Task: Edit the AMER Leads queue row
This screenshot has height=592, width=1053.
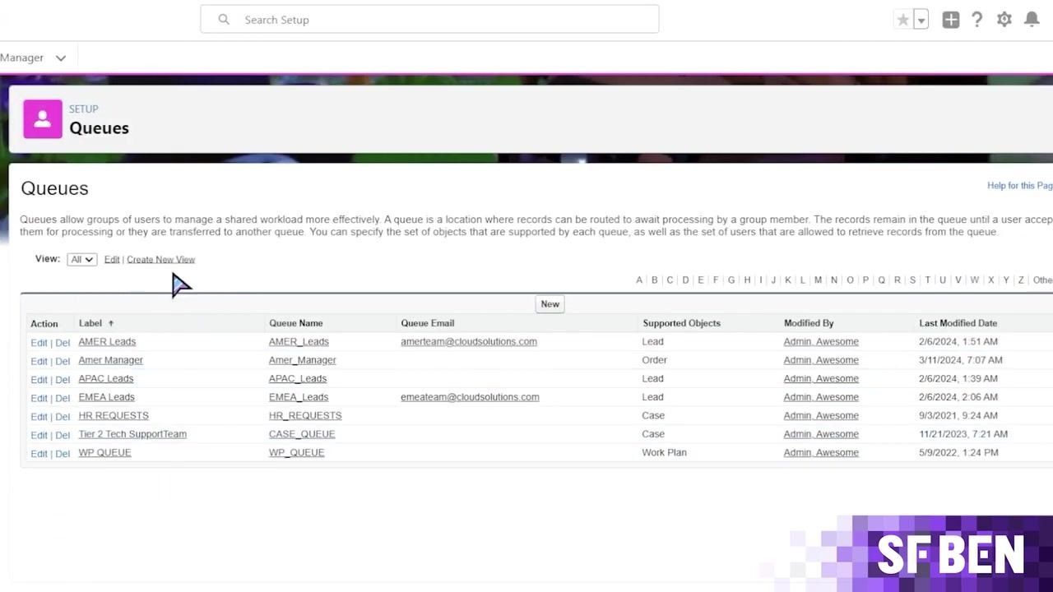Action: click(39, 343)
